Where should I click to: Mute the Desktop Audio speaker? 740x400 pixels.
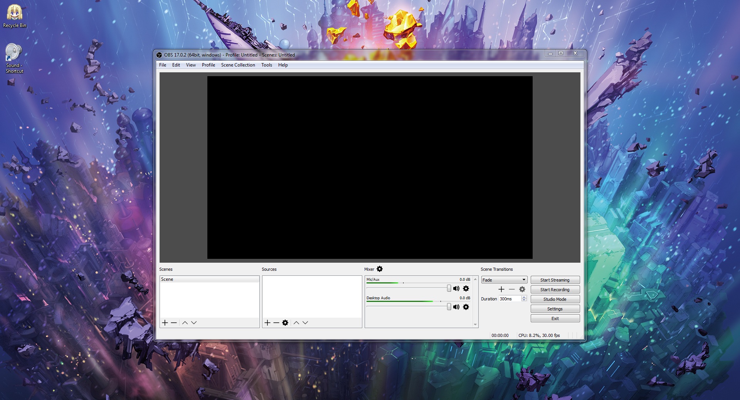[456, 307]
